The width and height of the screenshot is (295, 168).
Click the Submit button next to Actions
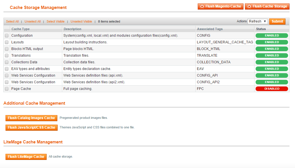click(x=277, y=21)
